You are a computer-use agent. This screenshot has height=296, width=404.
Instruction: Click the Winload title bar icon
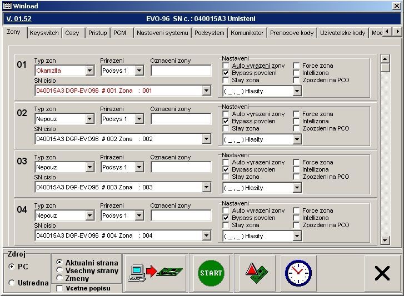[x=7, y=6]
